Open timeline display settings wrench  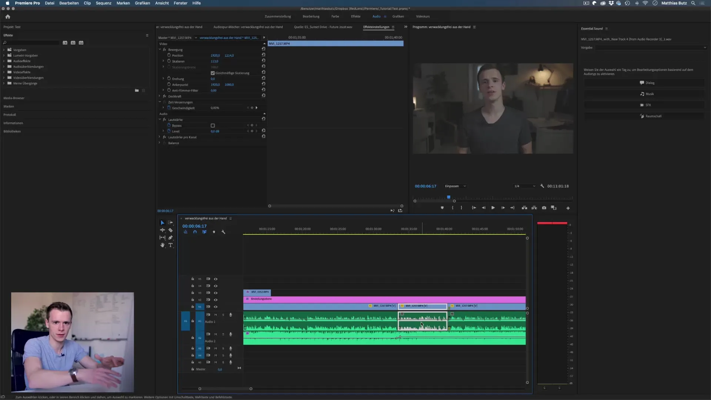point(223,232)
